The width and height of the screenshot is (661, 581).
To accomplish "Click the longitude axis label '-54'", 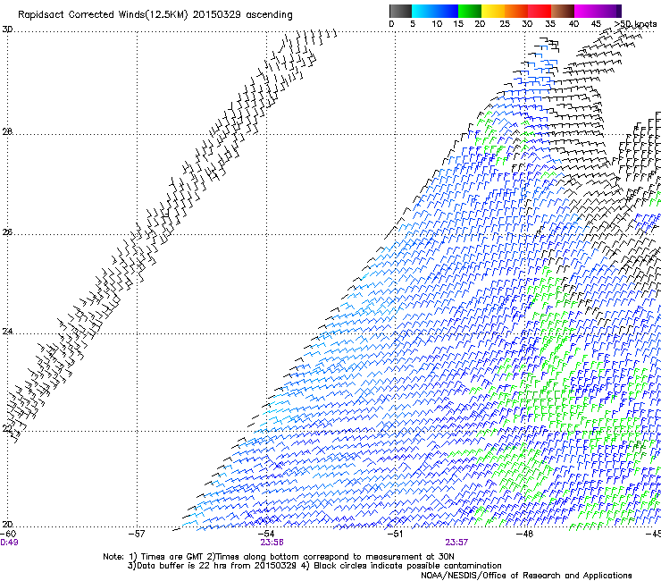I will pos(266,534).
